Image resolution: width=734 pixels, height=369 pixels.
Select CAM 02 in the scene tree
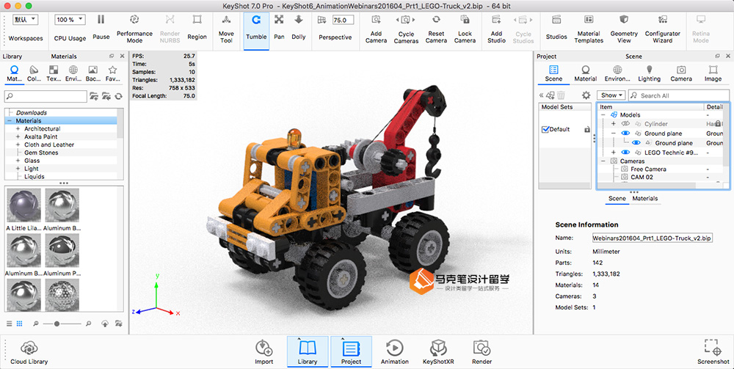click(x=642, y=178)
